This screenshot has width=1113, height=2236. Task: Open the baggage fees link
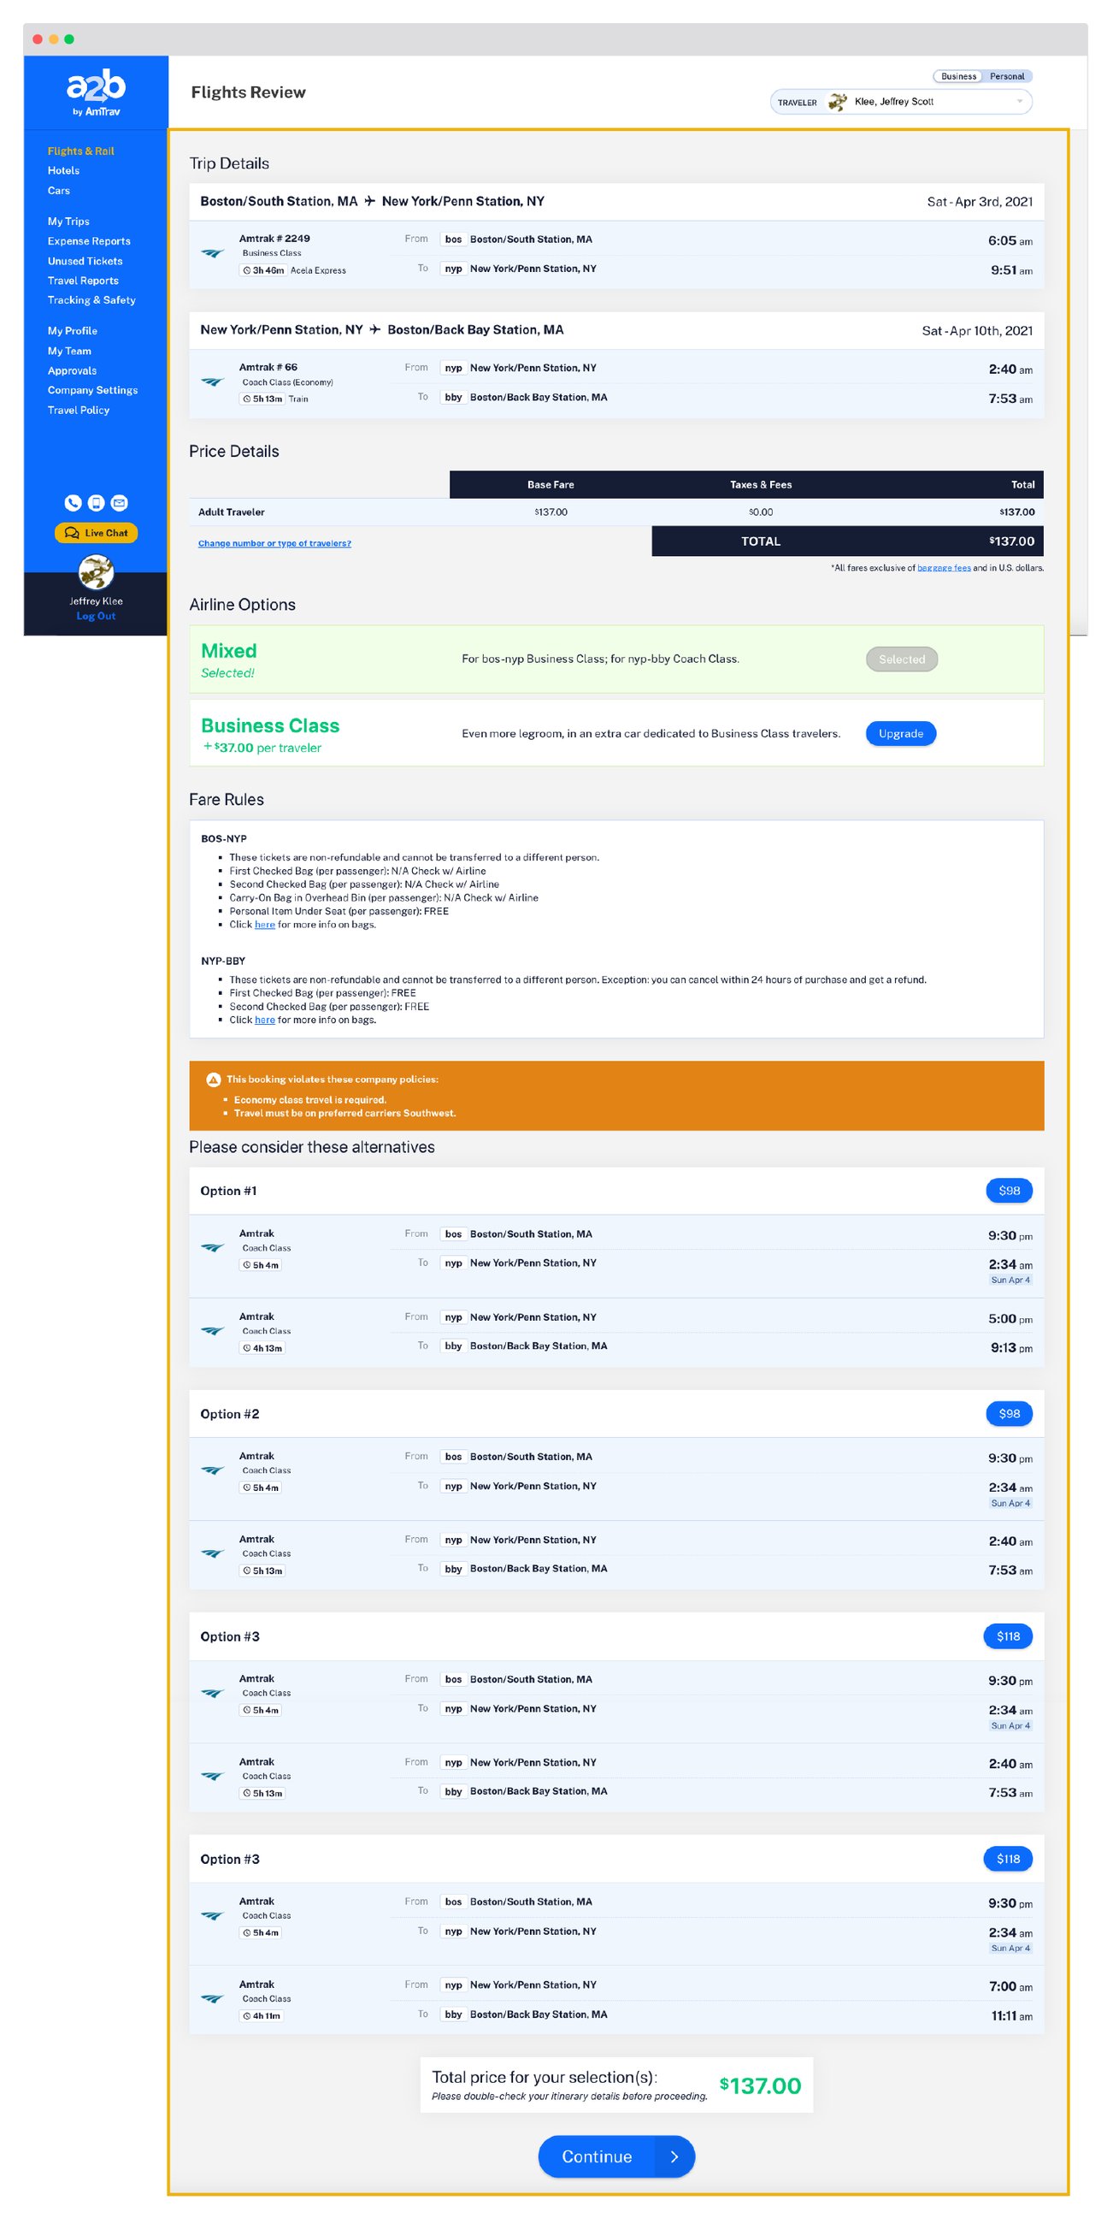coord(944,568)
